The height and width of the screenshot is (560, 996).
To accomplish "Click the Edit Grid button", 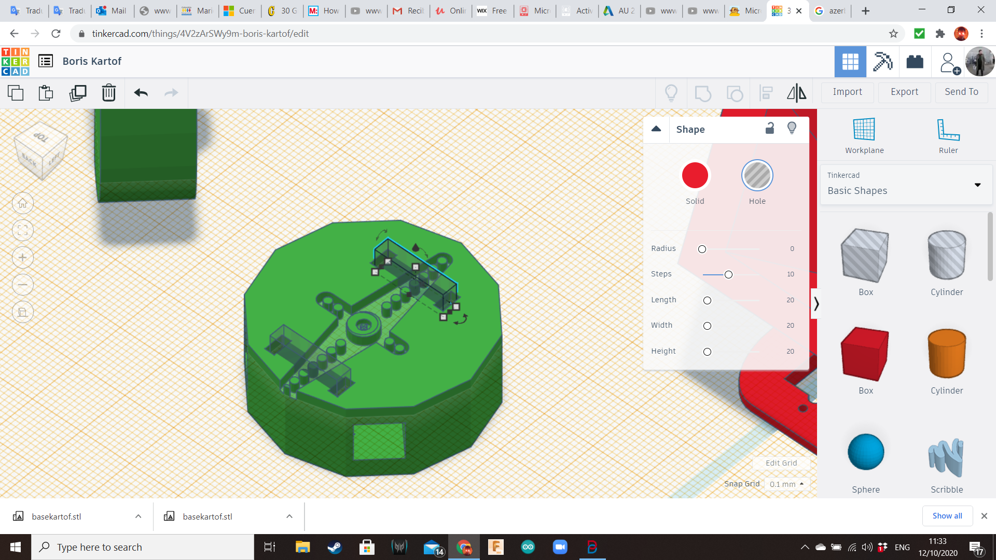I will tap(781, 463).
